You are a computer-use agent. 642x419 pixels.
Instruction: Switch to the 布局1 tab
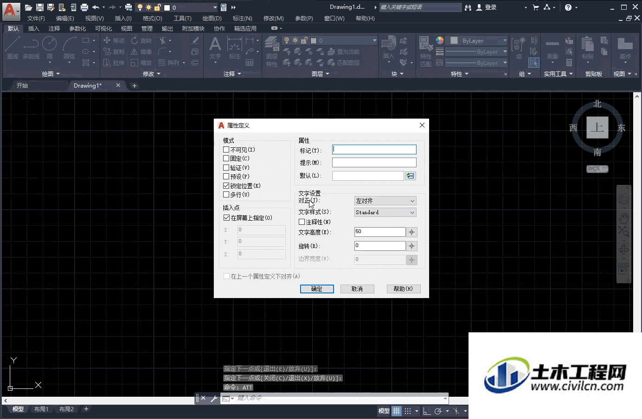tap(41, 409)
